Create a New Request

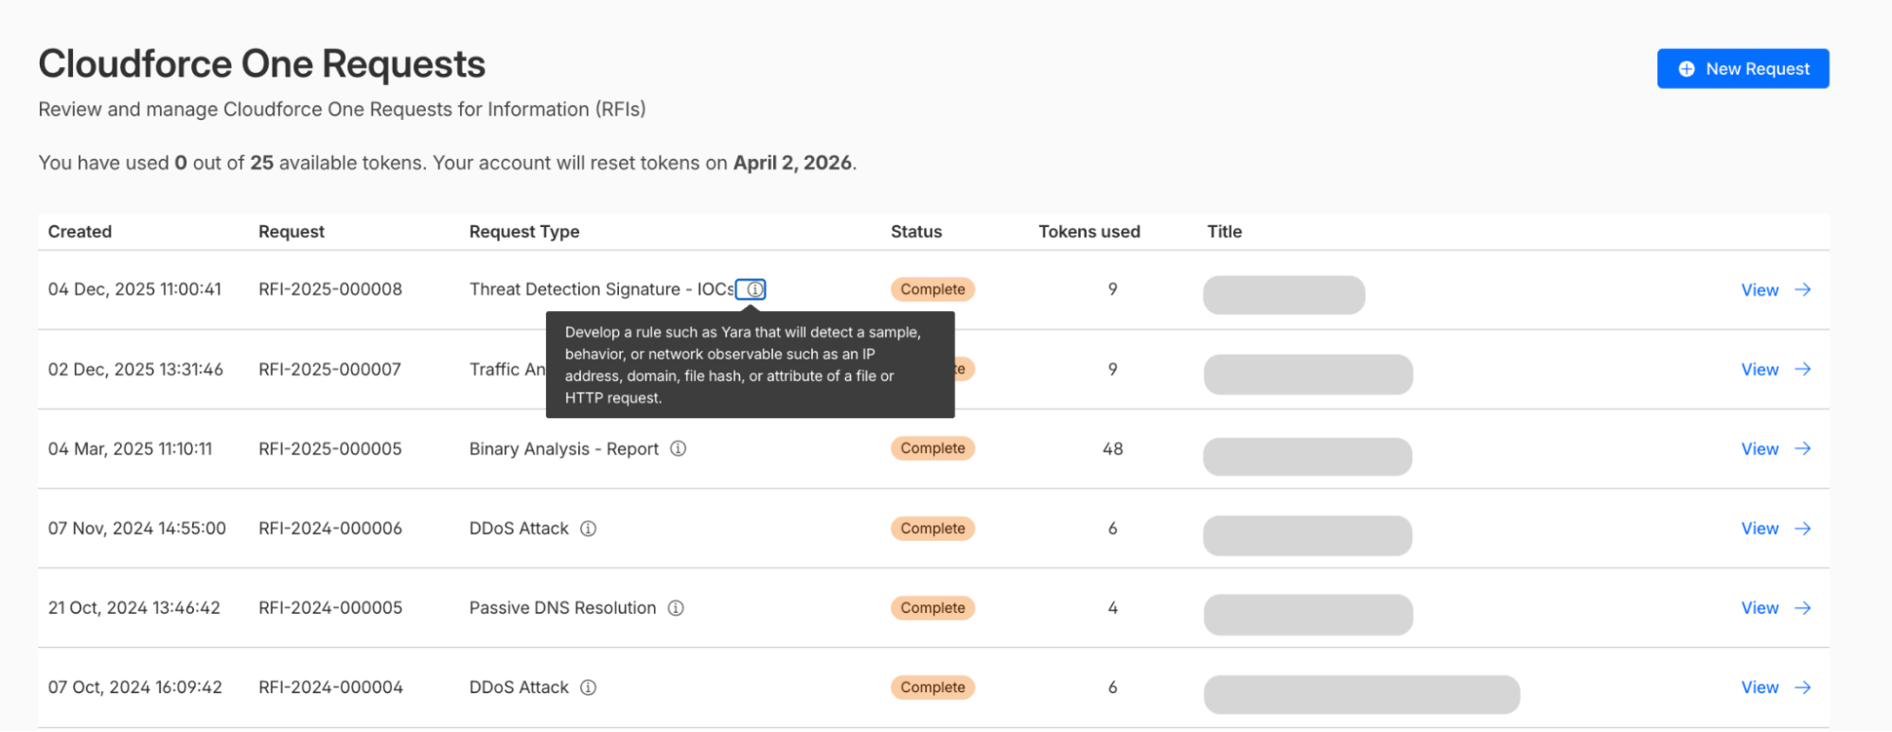coord(1742,69)
